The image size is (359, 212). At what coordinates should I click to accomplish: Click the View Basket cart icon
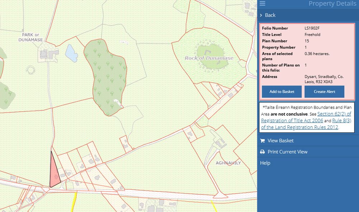coord(262,140)
